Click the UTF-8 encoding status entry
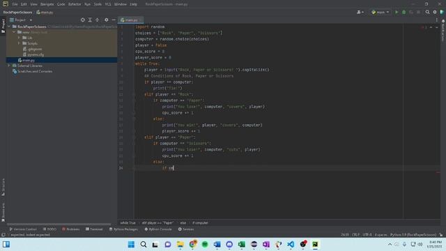 (367, 235)
